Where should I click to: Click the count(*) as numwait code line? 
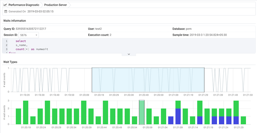click(32, 49)
